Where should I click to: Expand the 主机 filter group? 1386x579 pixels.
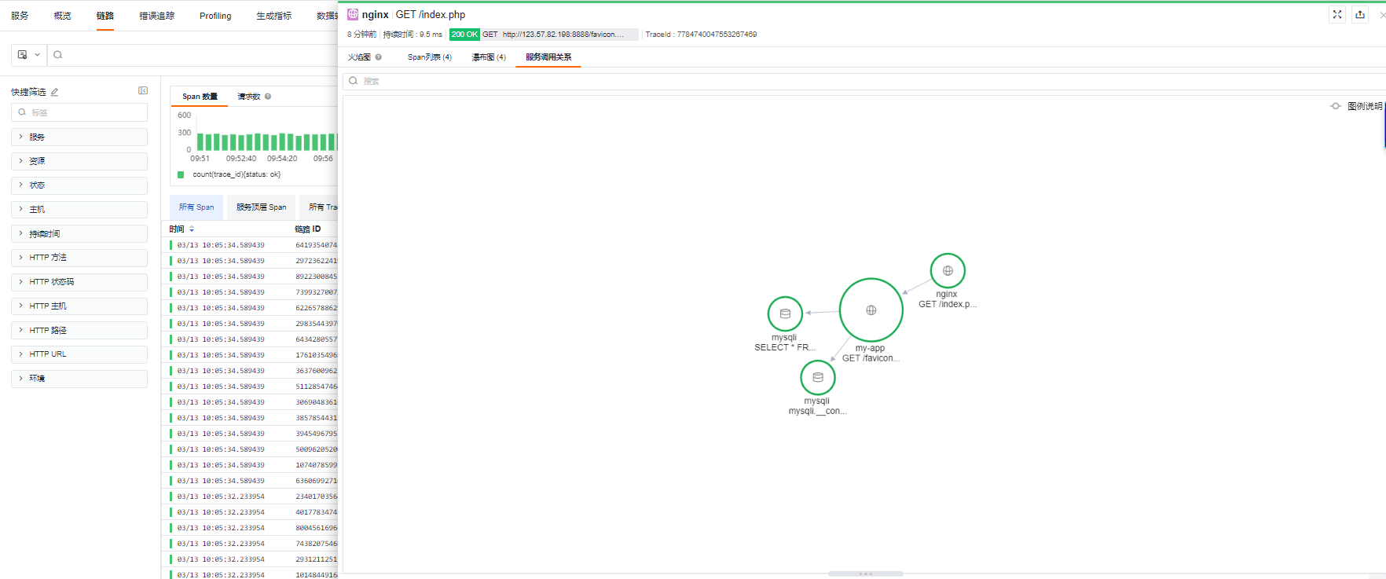[x=79, y=210]
